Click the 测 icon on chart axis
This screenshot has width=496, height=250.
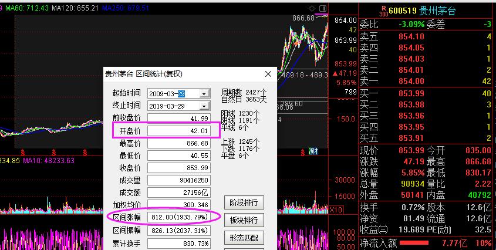coord(313,151)
